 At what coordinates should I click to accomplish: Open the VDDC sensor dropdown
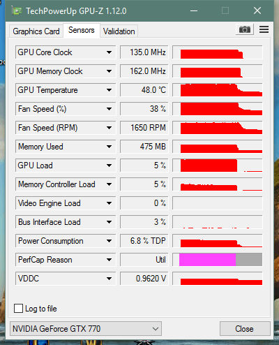(x=66, y=279)
